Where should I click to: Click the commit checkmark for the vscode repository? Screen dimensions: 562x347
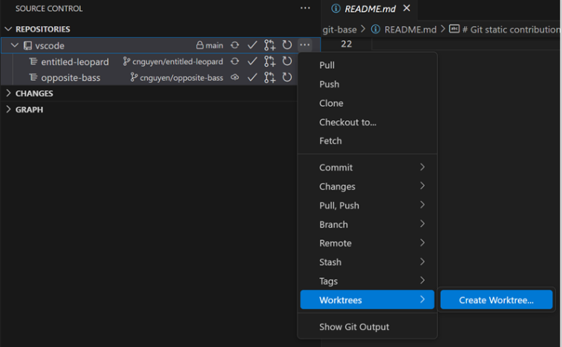(252, 45)
